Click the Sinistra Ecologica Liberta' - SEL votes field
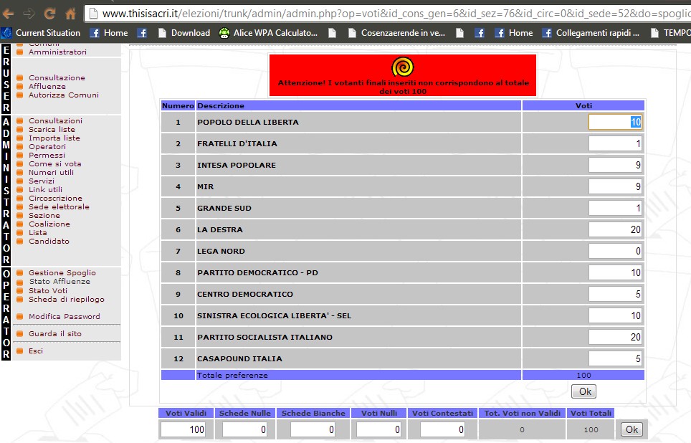The width and height of the screenshot is (691, 443). tap(615, 315)
